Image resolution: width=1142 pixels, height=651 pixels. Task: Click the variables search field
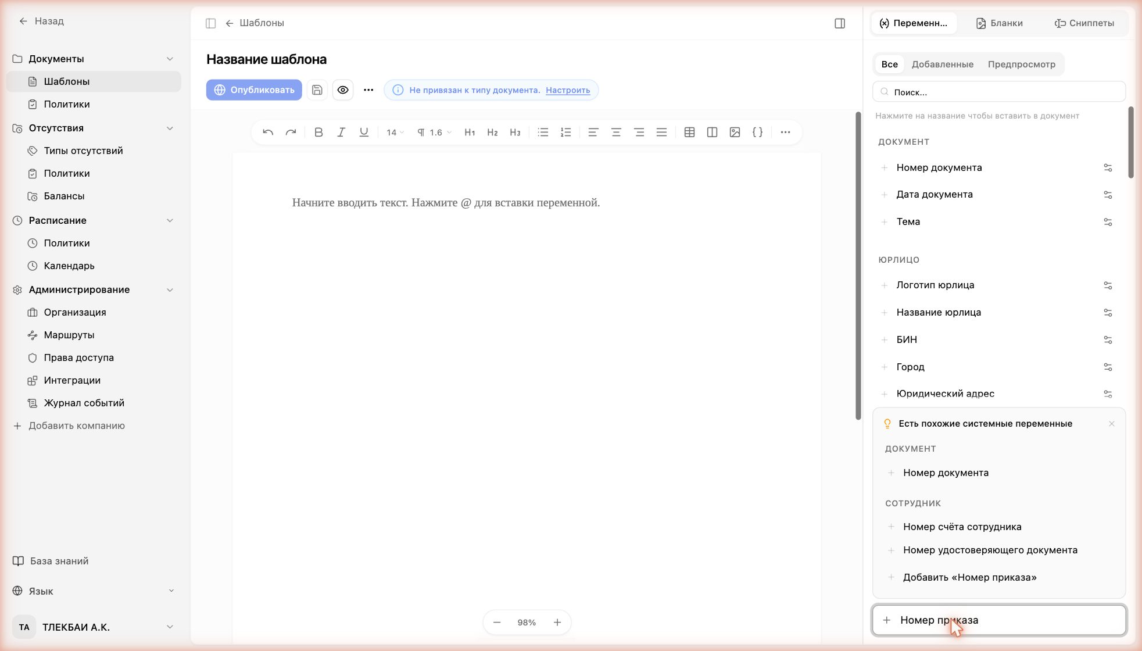[999, 92]
